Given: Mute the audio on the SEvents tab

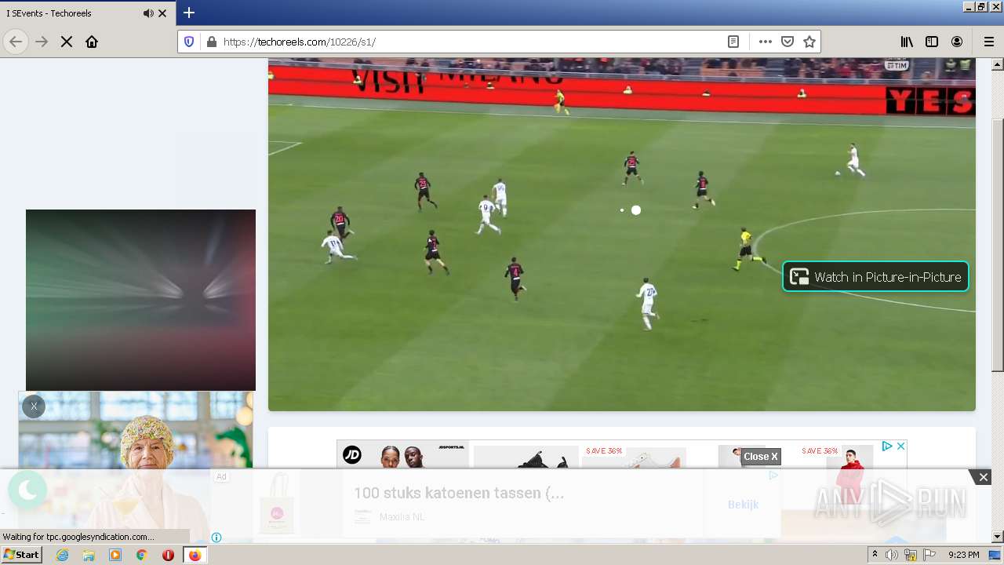Looking at the screenshot, I should point(147,13).
